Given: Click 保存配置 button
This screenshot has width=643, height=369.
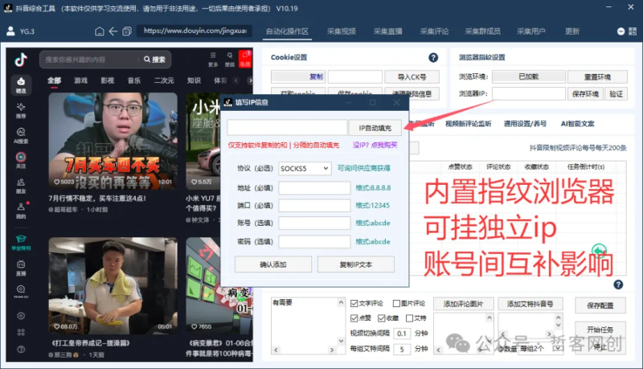Looking at the screenshot, I should tap(600, 305).
